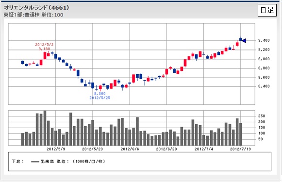Click the 8,400 price axis label
The width and height of the screenshot is (282, 182).
[264, 86]
